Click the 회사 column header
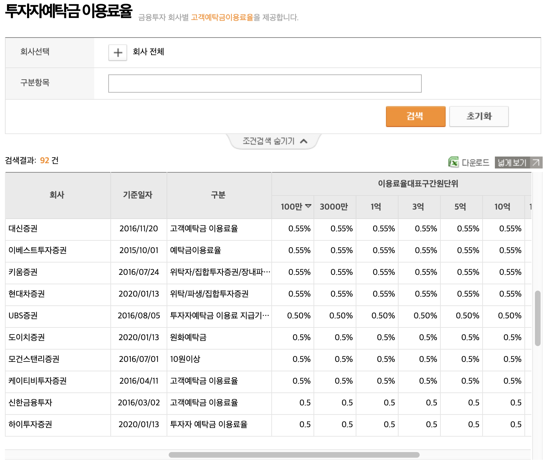The image size is (549, 464). [58, 195]
